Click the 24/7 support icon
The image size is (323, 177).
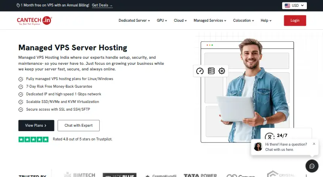(270, 136)
